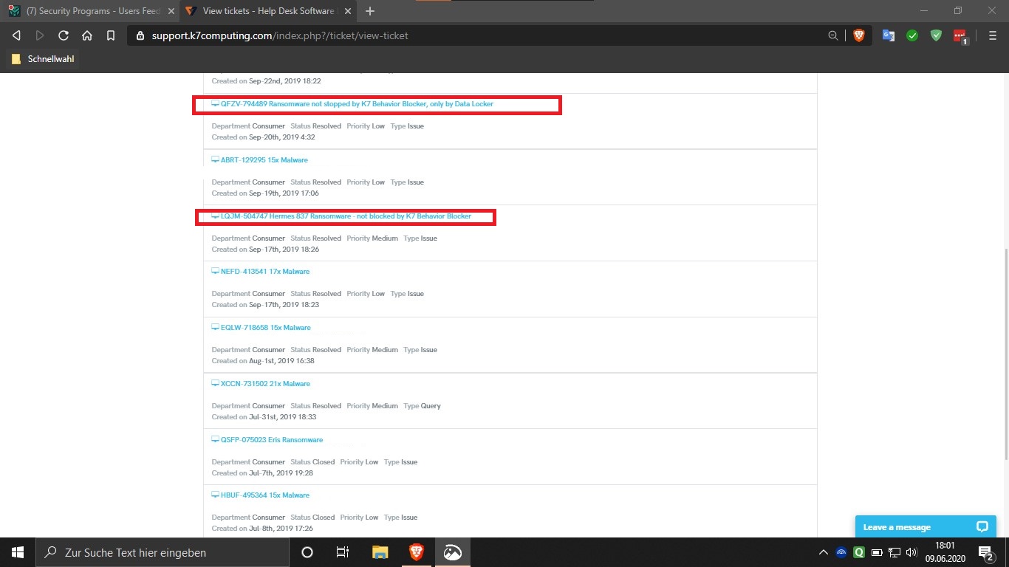Open ticket XCCN-731502 21x Malware
1009x567 pixels.
tap(265, 384)
